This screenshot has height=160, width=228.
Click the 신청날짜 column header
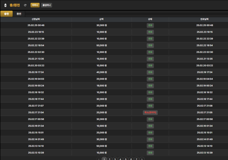pyautogui.click(x=36, y=19)
